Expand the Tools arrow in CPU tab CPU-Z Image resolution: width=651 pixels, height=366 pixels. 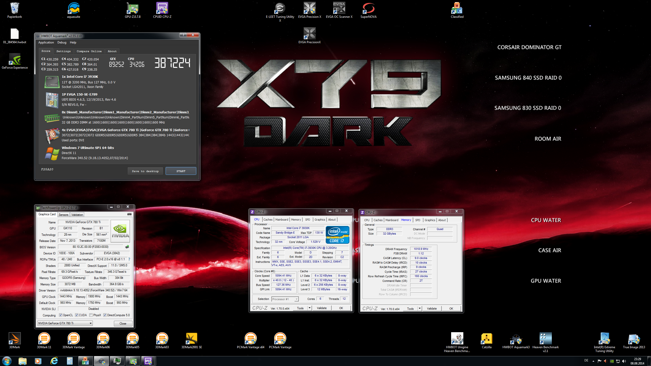[x=309, y=308]
